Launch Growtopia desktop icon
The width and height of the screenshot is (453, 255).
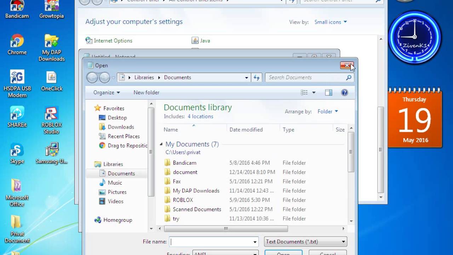point(52,10)
